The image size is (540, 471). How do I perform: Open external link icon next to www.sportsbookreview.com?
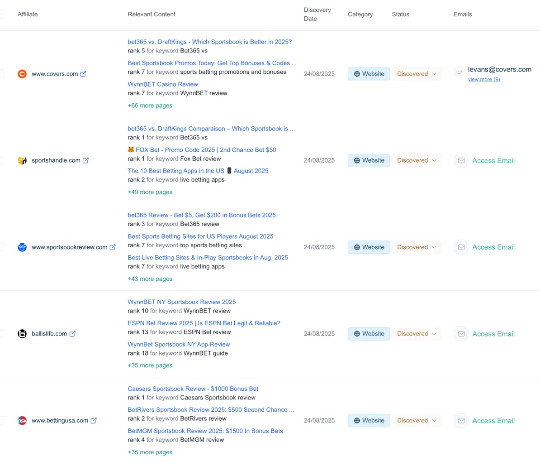(113, 247)
